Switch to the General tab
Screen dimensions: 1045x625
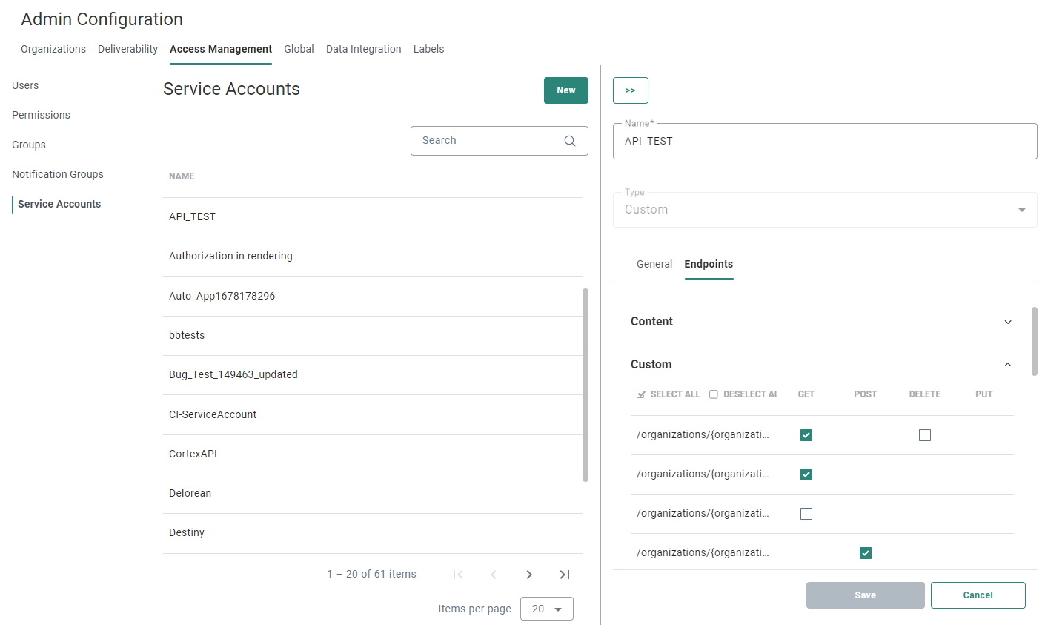pos(654,264)
